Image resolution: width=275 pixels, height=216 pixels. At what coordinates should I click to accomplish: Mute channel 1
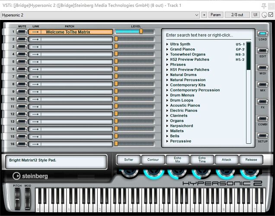point(22,32)
